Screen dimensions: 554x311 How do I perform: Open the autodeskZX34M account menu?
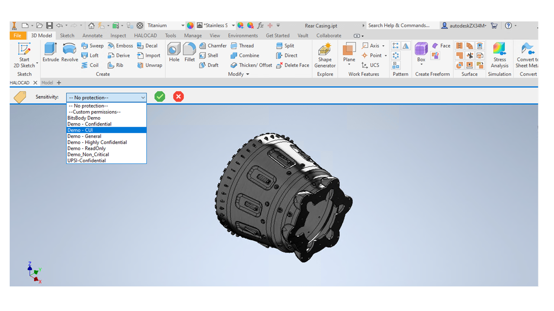pos(464,26)
